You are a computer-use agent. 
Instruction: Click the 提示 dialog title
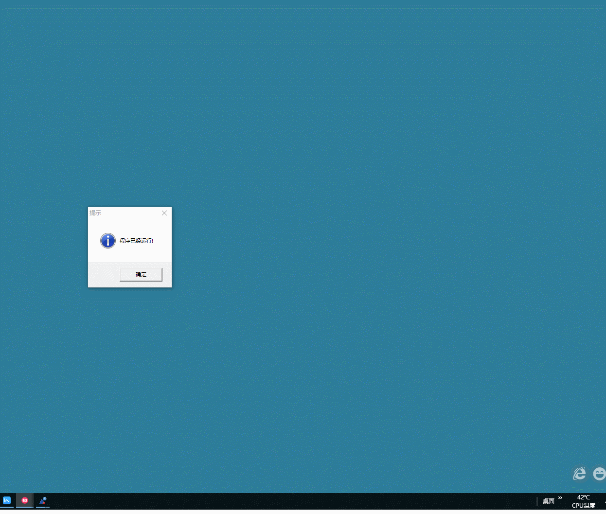95,213
